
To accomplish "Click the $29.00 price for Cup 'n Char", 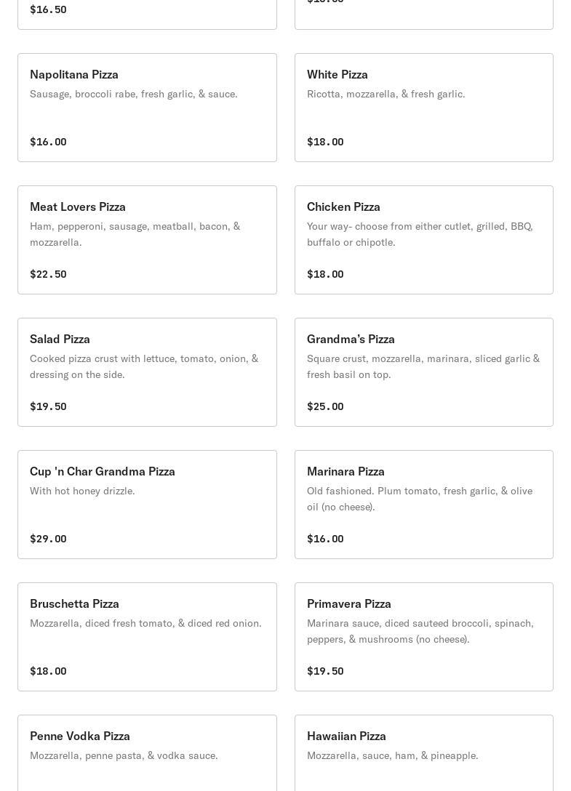I will 48,538.
